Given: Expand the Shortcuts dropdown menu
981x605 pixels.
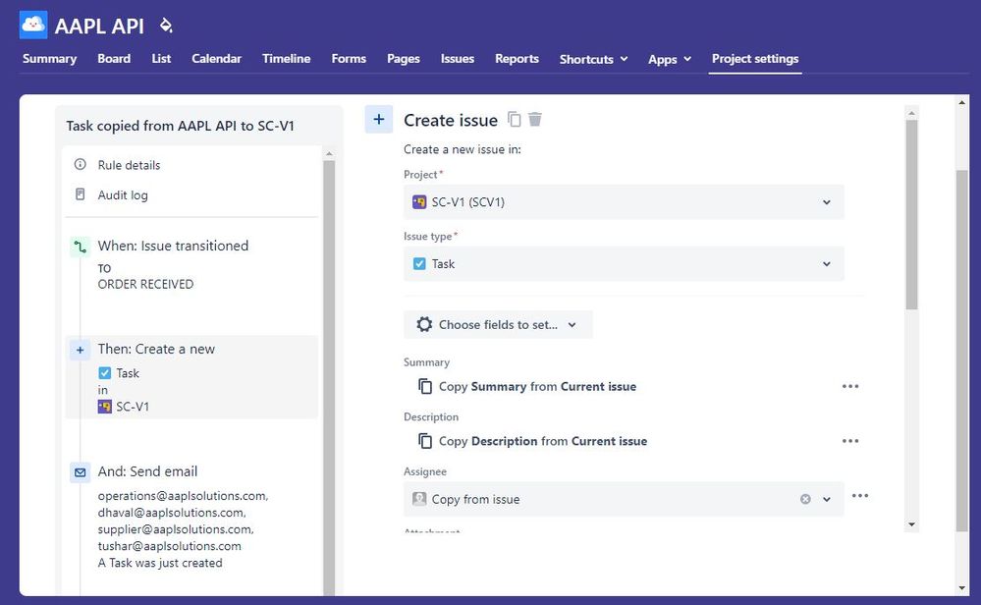Looking at the screenshot, I should coord(593,59).
